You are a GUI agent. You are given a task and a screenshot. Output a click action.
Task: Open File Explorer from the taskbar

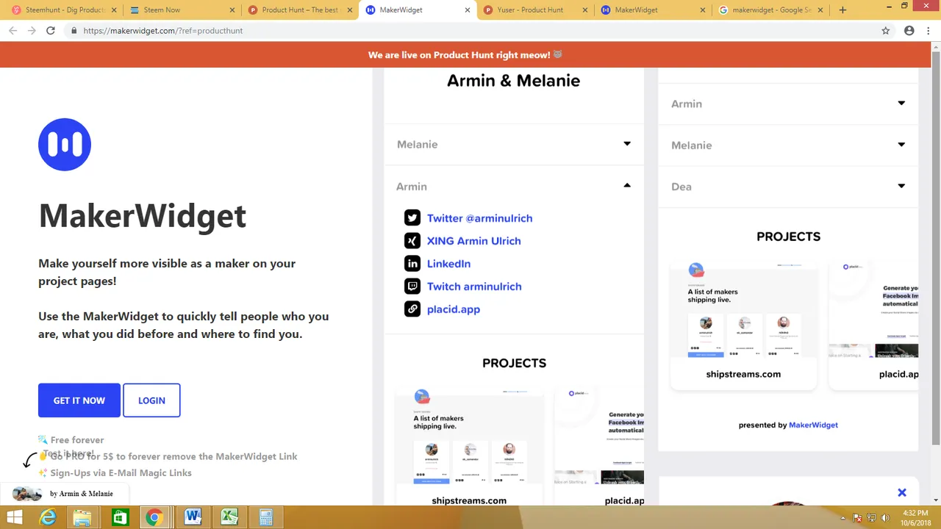[82, 518]
